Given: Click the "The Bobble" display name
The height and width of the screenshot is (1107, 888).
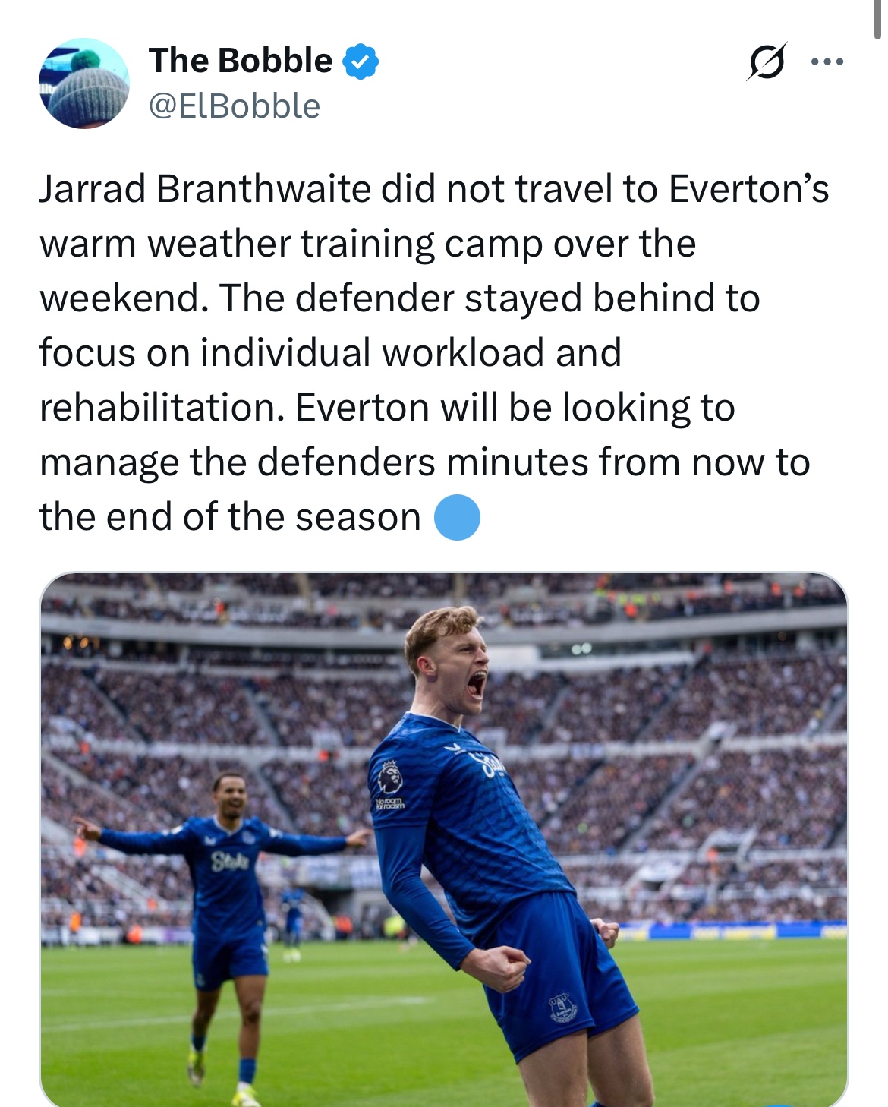Looking at the screenshot, I should [241, 61].
